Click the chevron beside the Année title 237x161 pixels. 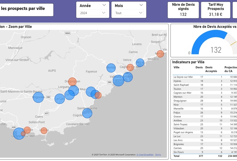click(x=104, y=5)
